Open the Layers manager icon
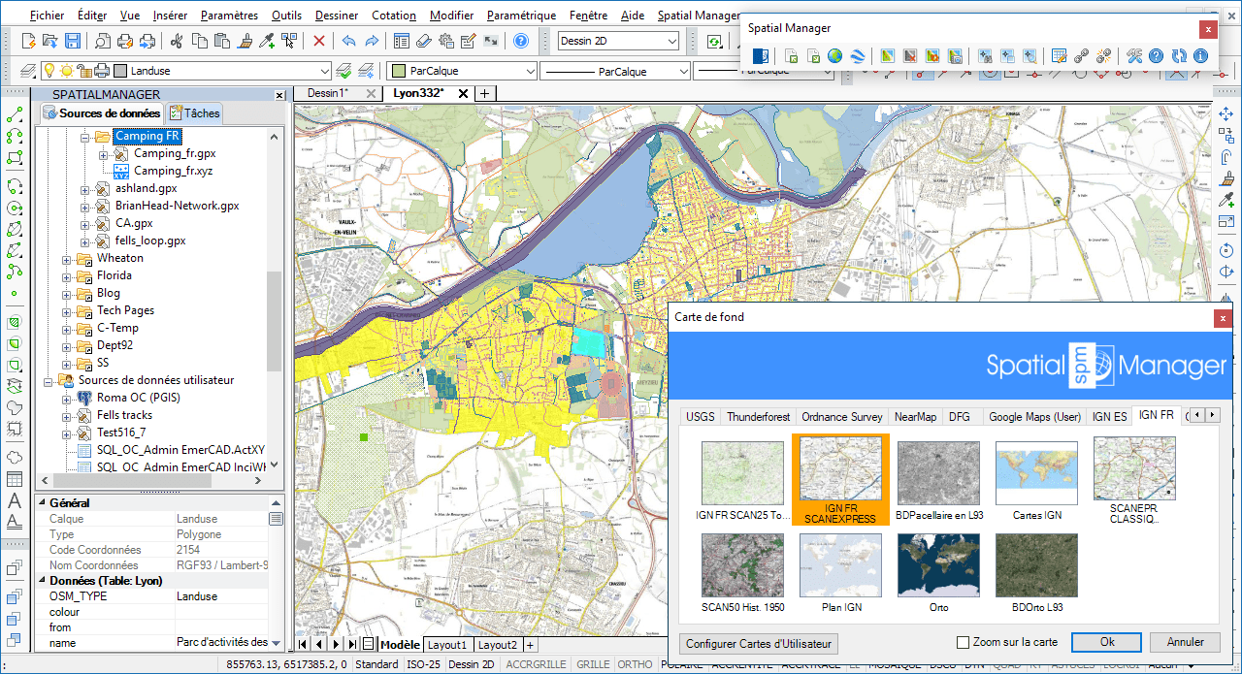The width and height of the screenshot is (1242, 674). click(28, 71)
